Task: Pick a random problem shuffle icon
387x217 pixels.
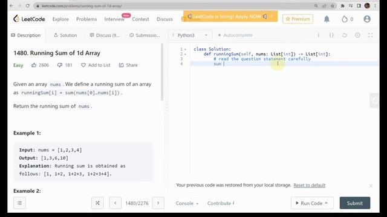Action: pyautogui.click(x=97, y=203)
